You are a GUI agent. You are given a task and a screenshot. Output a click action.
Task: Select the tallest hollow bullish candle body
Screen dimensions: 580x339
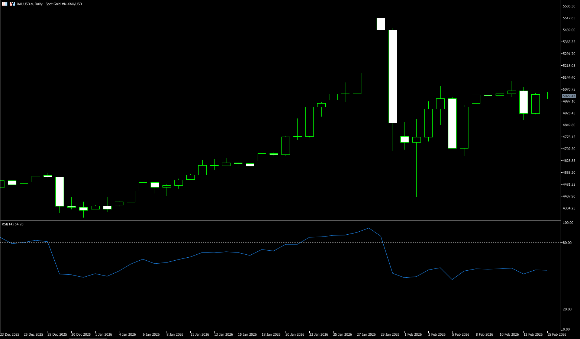click(369, 45)
